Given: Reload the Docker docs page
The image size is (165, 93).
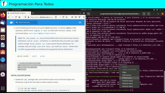Looking at the screenshot, I should (16, 17).
